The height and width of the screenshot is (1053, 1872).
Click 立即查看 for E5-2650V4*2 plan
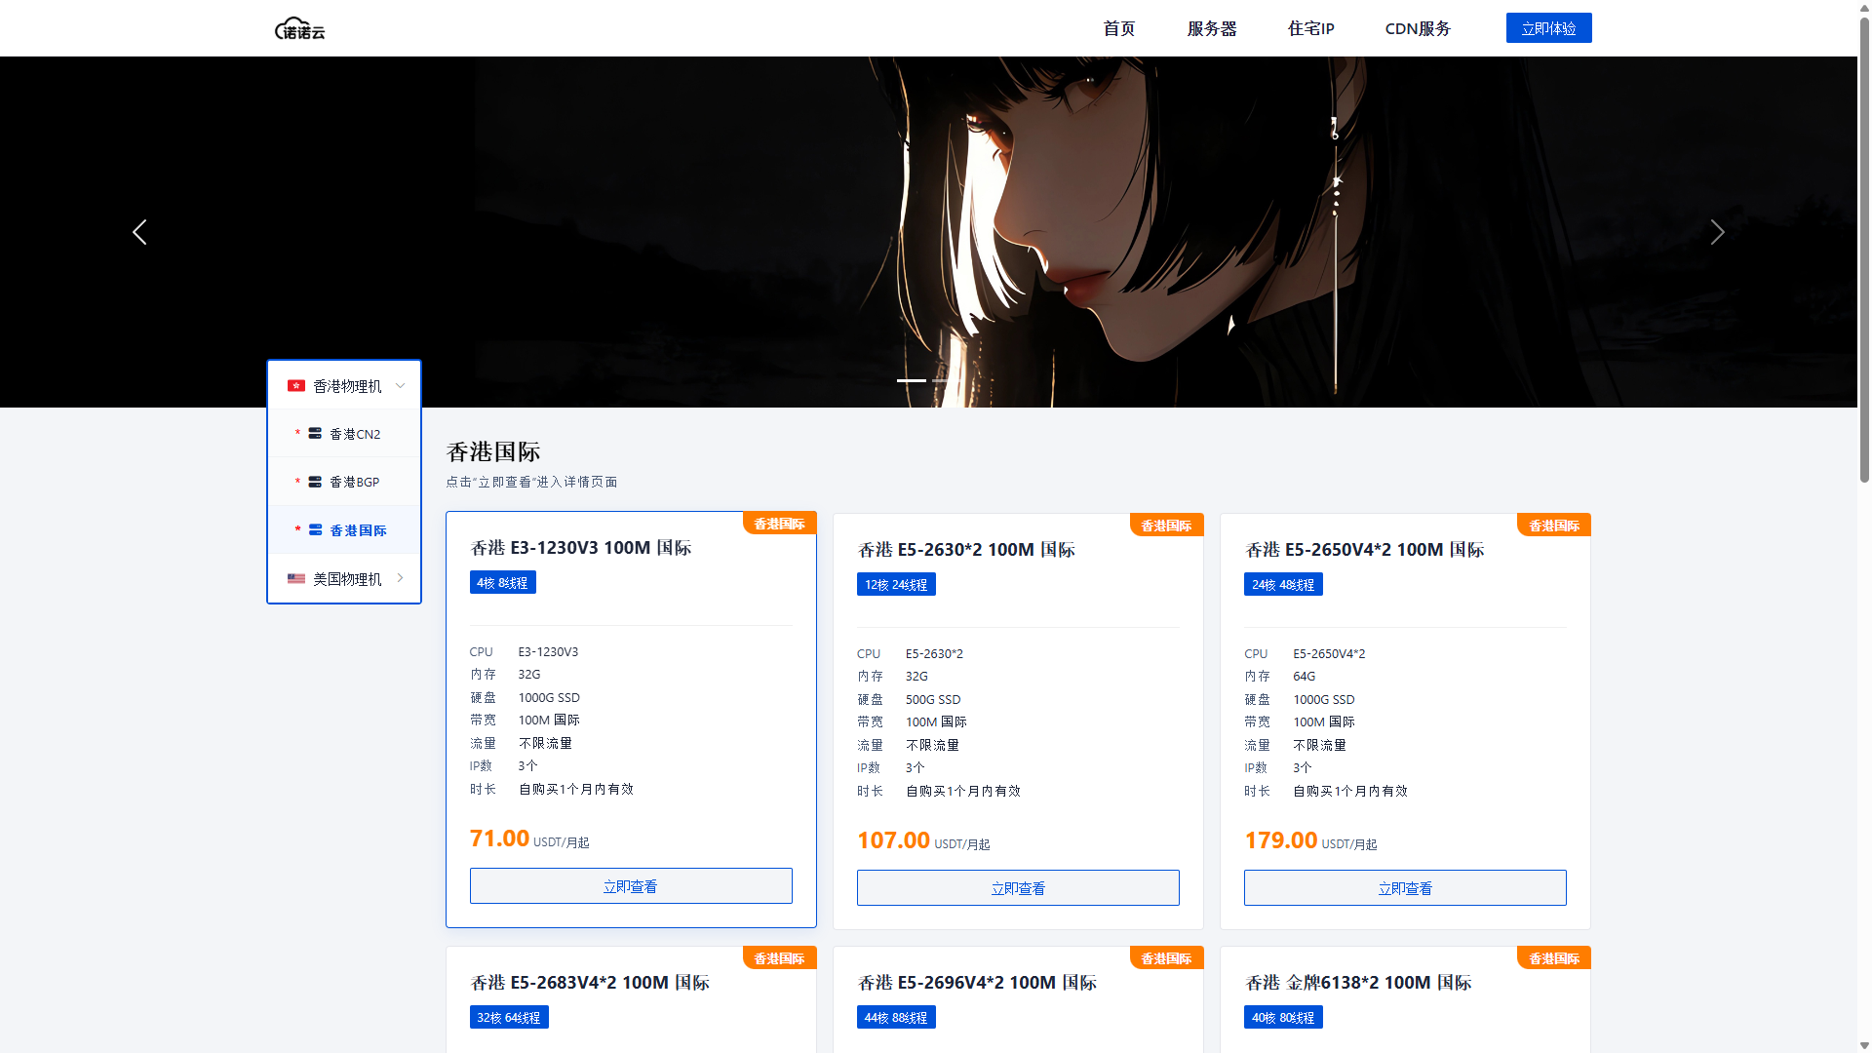pyautogui.click(x=1405, y=888)
